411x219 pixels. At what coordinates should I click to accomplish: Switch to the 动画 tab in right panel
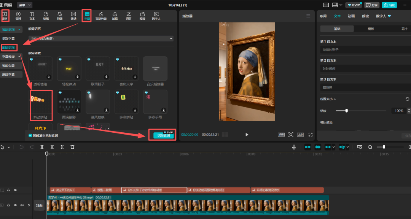[351, 16]
